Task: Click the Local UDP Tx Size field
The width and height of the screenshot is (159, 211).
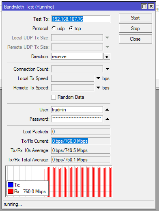Action: point(77,37)
